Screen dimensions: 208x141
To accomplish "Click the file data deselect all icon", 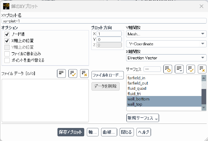I will point(84,74).
